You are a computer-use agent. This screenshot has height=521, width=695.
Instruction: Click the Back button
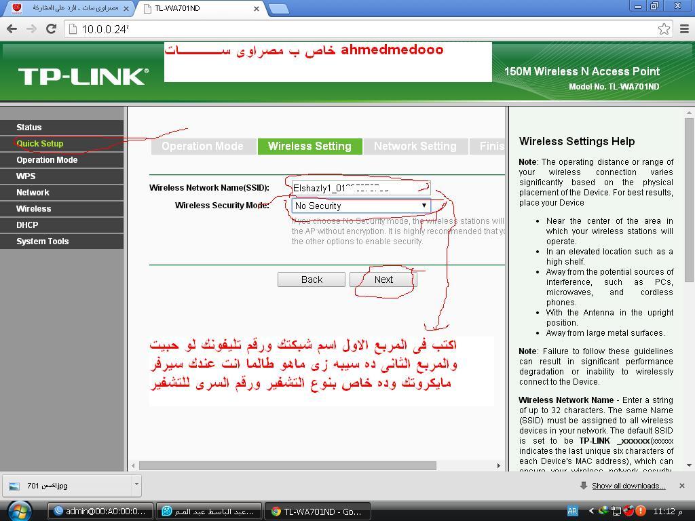click(x=312, y=279)
